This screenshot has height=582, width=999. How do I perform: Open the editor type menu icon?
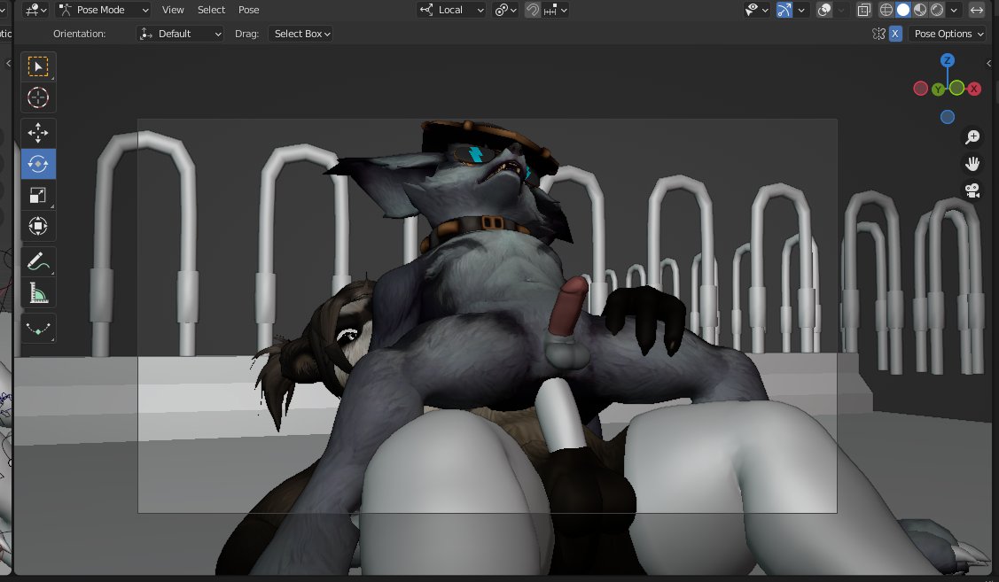(x=35, y=10)
